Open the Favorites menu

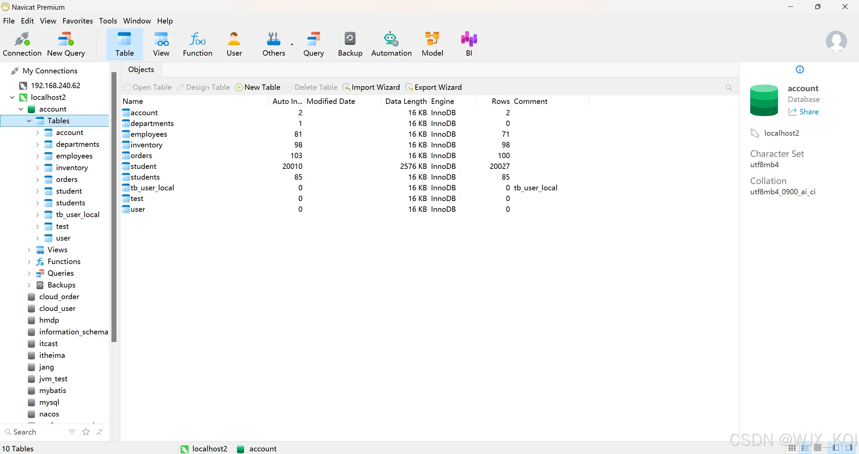tap(78, 21)
